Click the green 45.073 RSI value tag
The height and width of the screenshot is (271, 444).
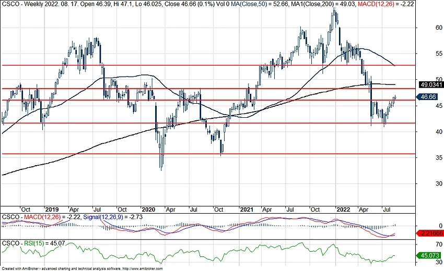(x=429, y=255)
